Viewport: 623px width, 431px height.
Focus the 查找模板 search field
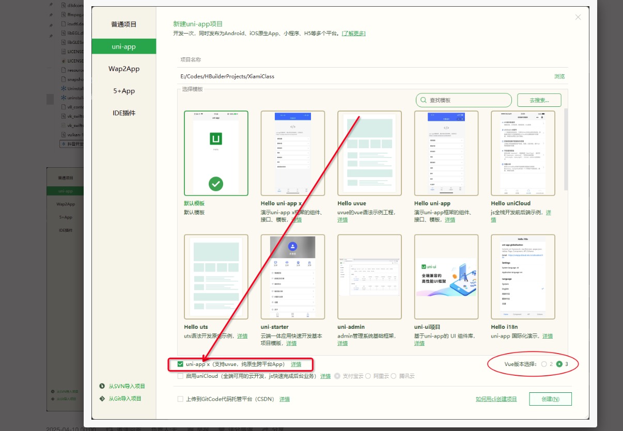[464, 100]
